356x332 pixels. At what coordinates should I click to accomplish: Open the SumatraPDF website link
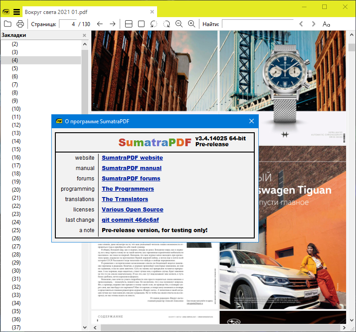click(132, 158)
